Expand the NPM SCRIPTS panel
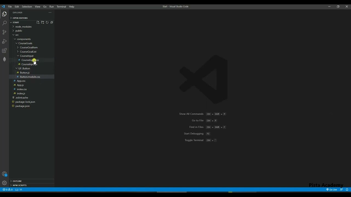This screenshot has height=197, width=351. tap(32, 185)
